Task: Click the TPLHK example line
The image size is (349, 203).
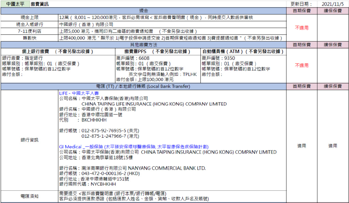Action: coord(163,74)
